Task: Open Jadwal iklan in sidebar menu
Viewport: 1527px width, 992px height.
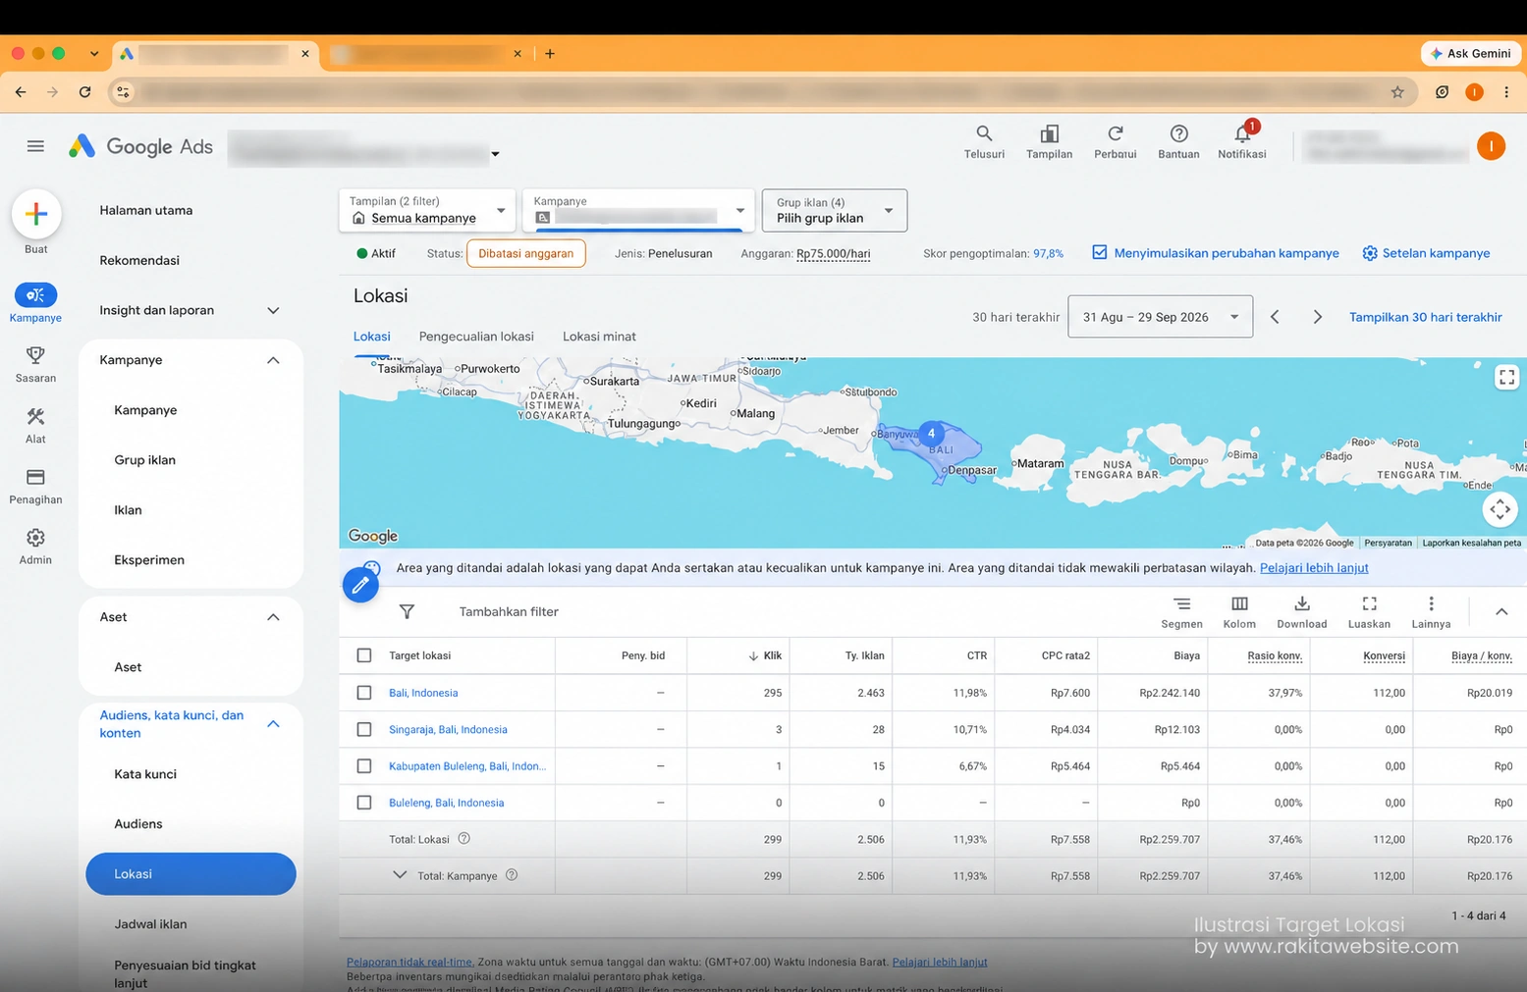Action: click(x=150, y=924)
